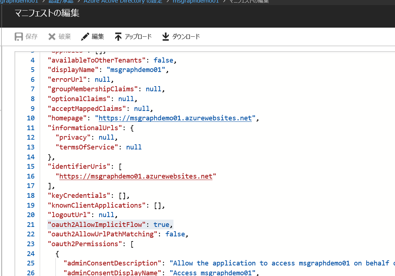Click the ダウンロード download icon
This screenshot has height=276, width=395.
[x=165, y=36]
